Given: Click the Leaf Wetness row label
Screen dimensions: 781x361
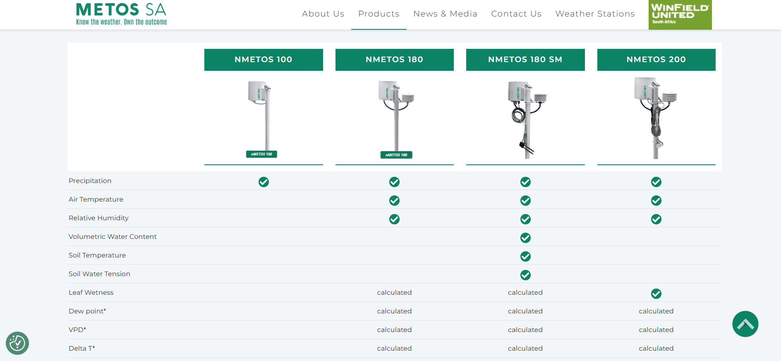Looking at the screenshot, I should (x=91, y=292).
